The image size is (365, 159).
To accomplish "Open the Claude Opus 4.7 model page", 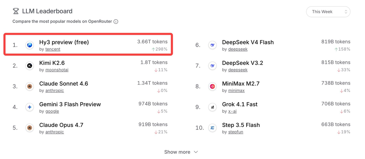I will [61, 125].
